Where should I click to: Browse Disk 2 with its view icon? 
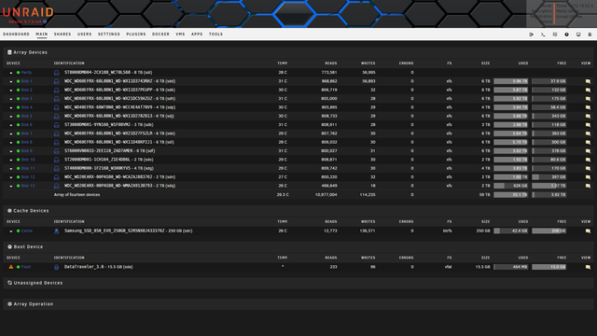point(588,90)
